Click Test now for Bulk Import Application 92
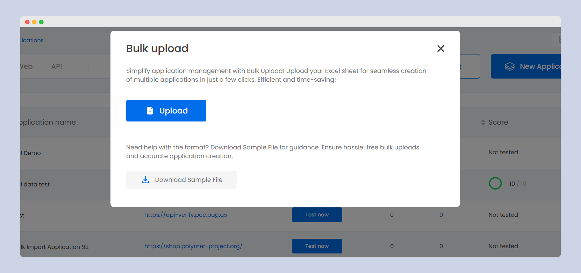 [317, 246]
